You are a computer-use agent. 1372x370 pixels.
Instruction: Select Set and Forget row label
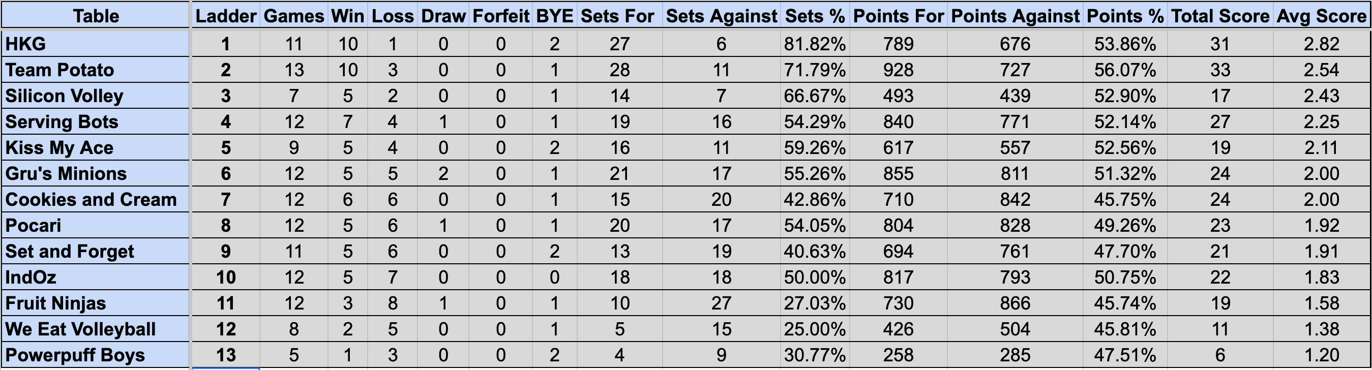[x=96, y=251]
